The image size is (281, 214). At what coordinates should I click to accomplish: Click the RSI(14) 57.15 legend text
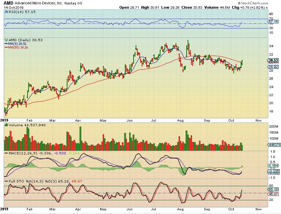(22, 12)
